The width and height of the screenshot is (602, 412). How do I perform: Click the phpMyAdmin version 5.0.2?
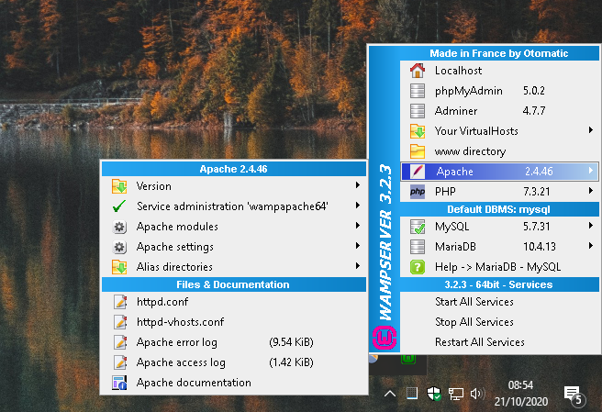pyautogui.click(x=534, y=91)
